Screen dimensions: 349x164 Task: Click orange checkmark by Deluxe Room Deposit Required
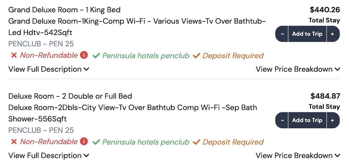197,142
